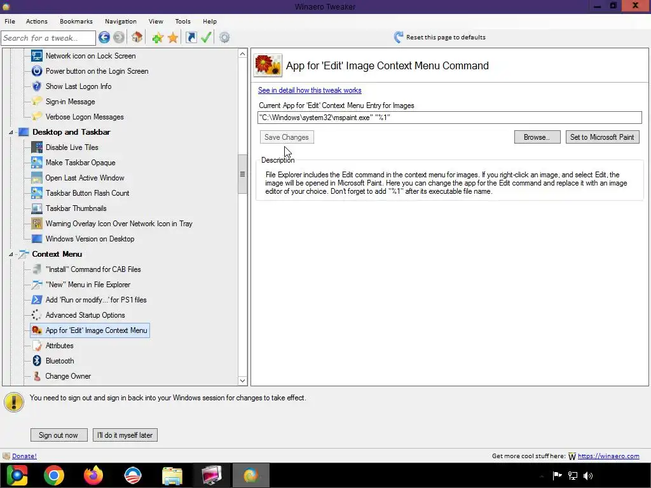Viewport: 651px width, 488px height.
Task: Launch Firefox from the taskbar
Action: tap(93, 475)
